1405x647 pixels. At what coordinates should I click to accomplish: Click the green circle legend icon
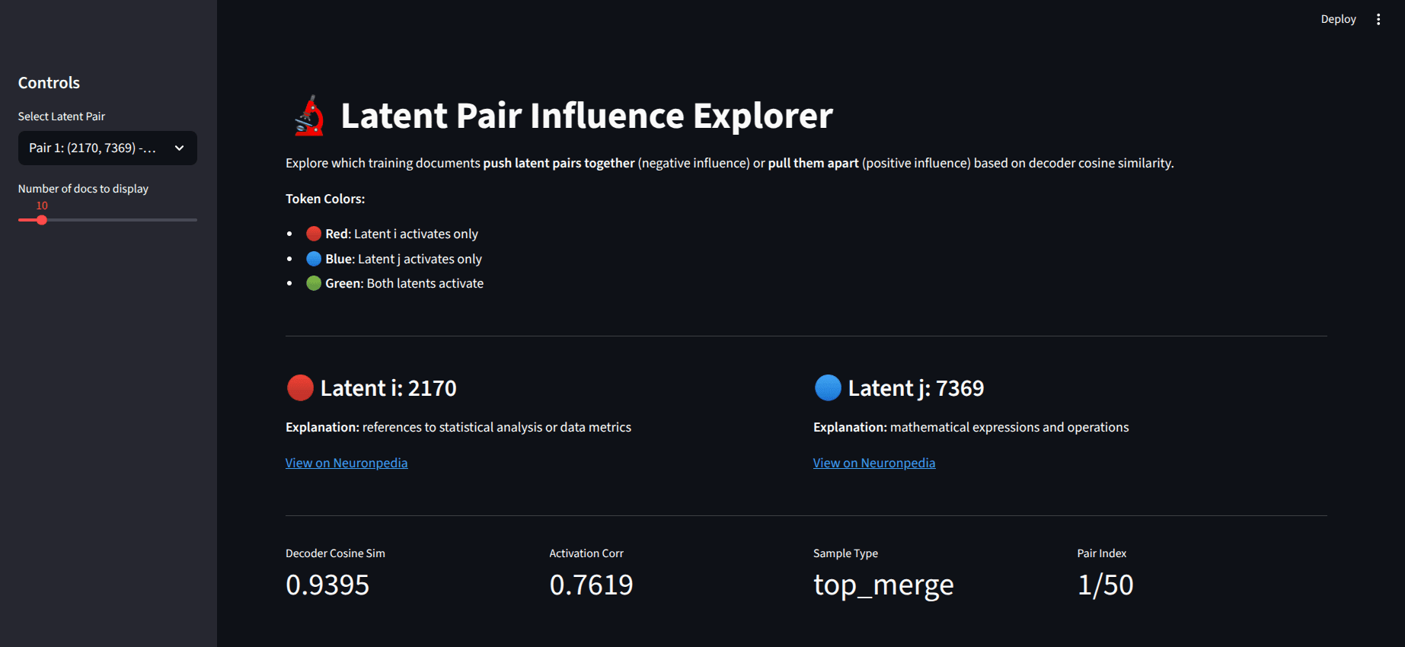314,283
